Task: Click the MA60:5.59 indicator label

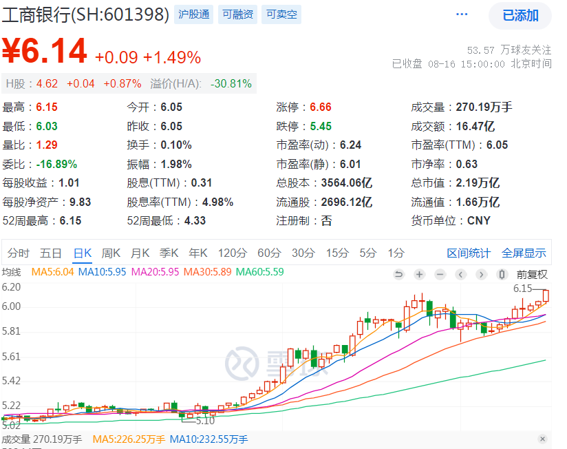Action: tap(260, 272)
